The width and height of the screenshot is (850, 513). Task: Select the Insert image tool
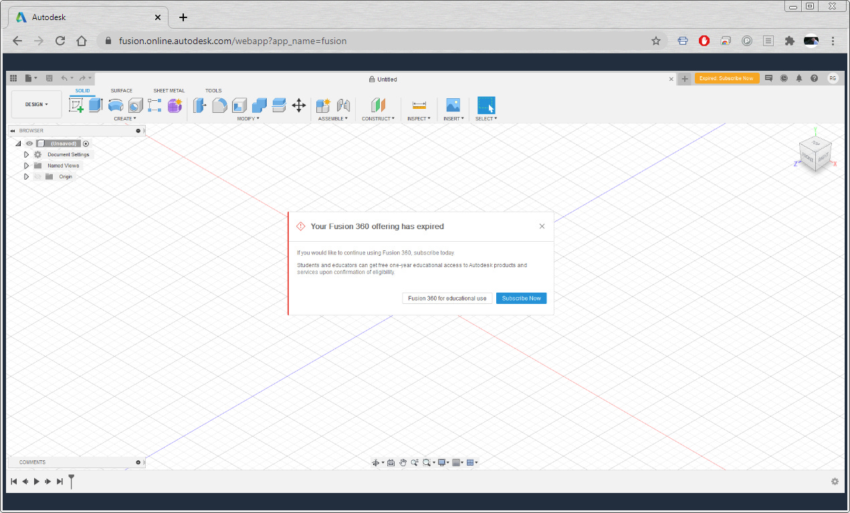click(x=453, y=106)
